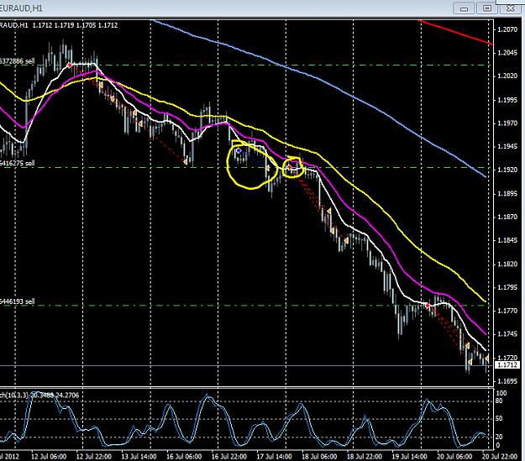Click the 1.2045 price axis label

coord(507,53)
